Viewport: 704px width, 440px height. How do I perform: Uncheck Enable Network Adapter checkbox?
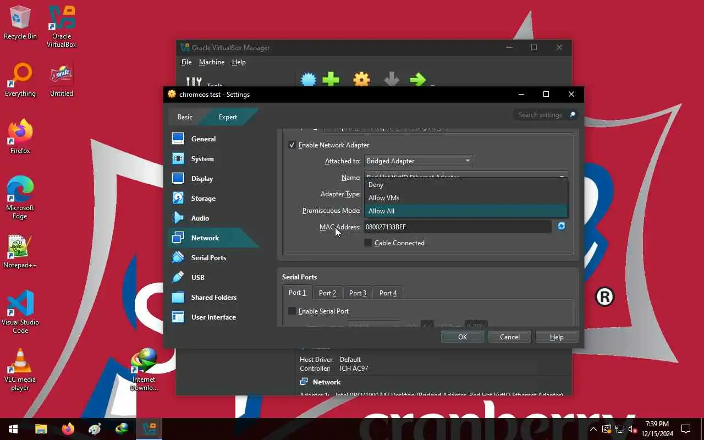coord(292,145)
